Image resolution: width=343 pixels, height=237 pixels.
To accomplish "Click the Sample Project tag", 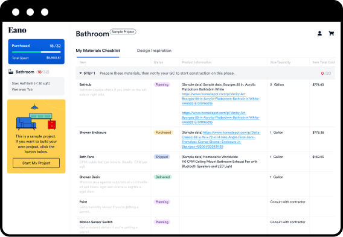I will (123, 32).
